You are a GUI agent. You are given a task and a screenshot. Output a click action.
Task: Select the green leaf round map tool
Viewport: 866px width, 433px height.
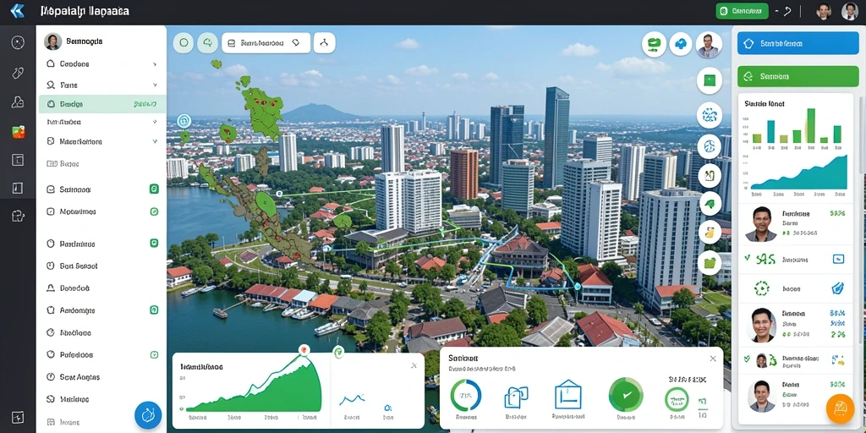tap(710, 203)
